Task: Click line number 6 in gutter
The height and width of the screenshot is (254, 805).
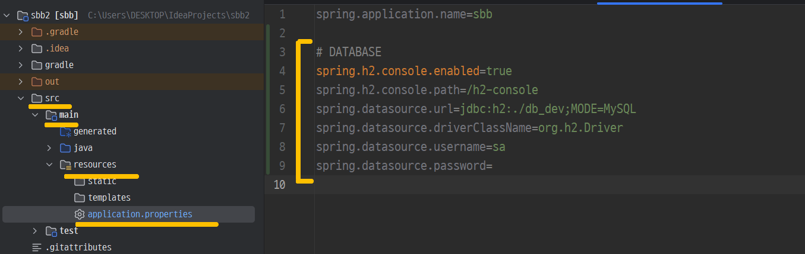Action: pyautogui.click(x=282, y=109)
